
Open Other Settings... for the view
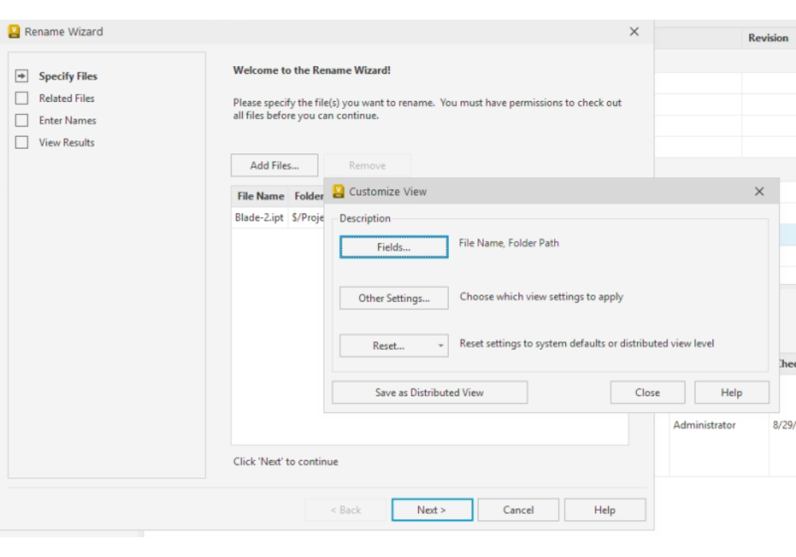coord(393,298)
